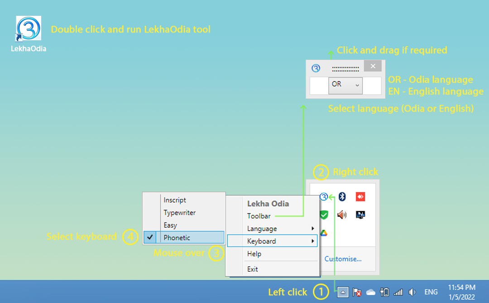This screenshot has width=489, height=303.
Task: Close the floating LekhaOdia language toolbar
Action: tap(373, 66)
